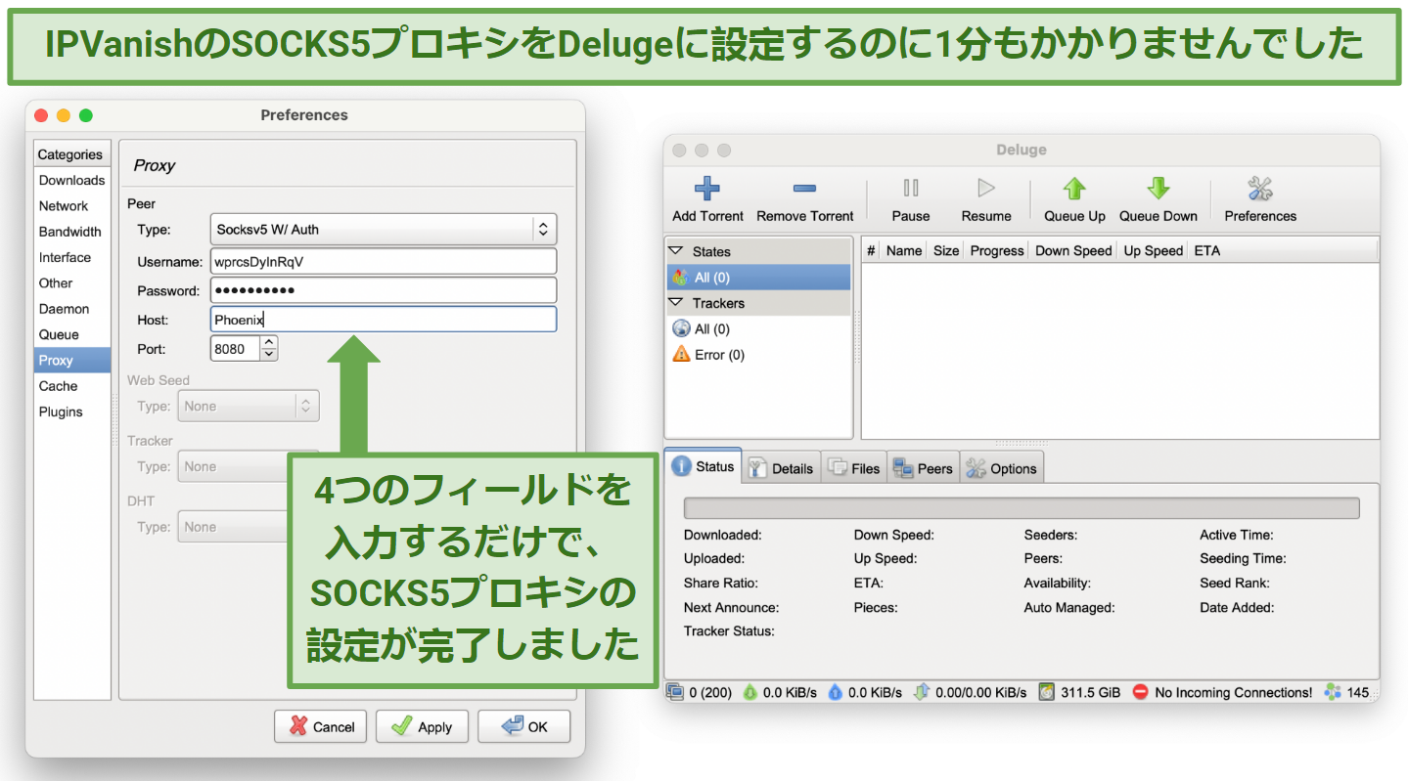Screen dimensions: 1408x781
Task: Click the Cancel button in Preferences
Action: point(321,726)
